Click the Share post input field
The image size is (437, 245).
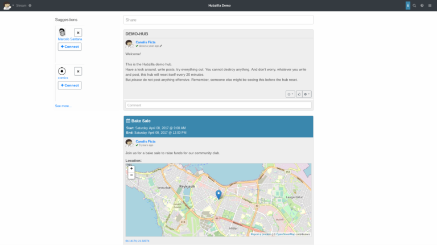pyautogui.click(x=218, y=20)
